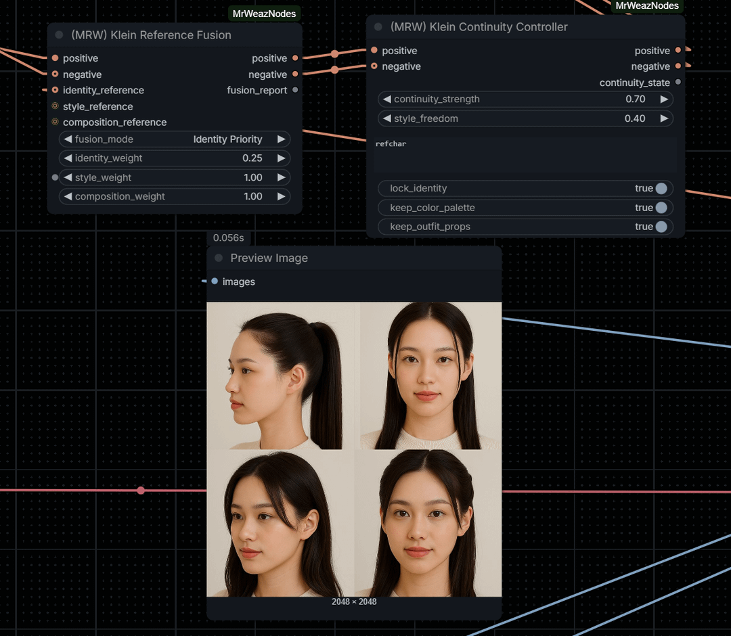Screen dimensions: 731x636
Task: Collapse the Preview Image node
Action: click(x=218, y=258)
